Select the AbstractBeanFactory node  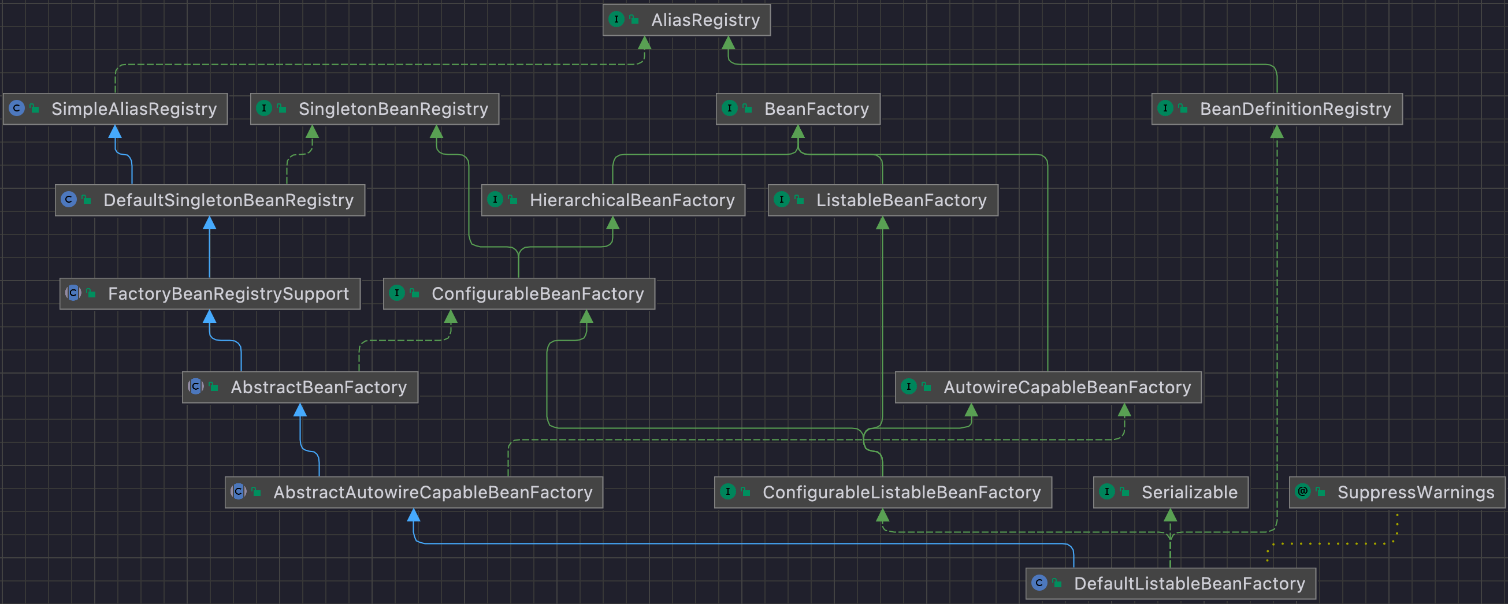pos(300,387)
